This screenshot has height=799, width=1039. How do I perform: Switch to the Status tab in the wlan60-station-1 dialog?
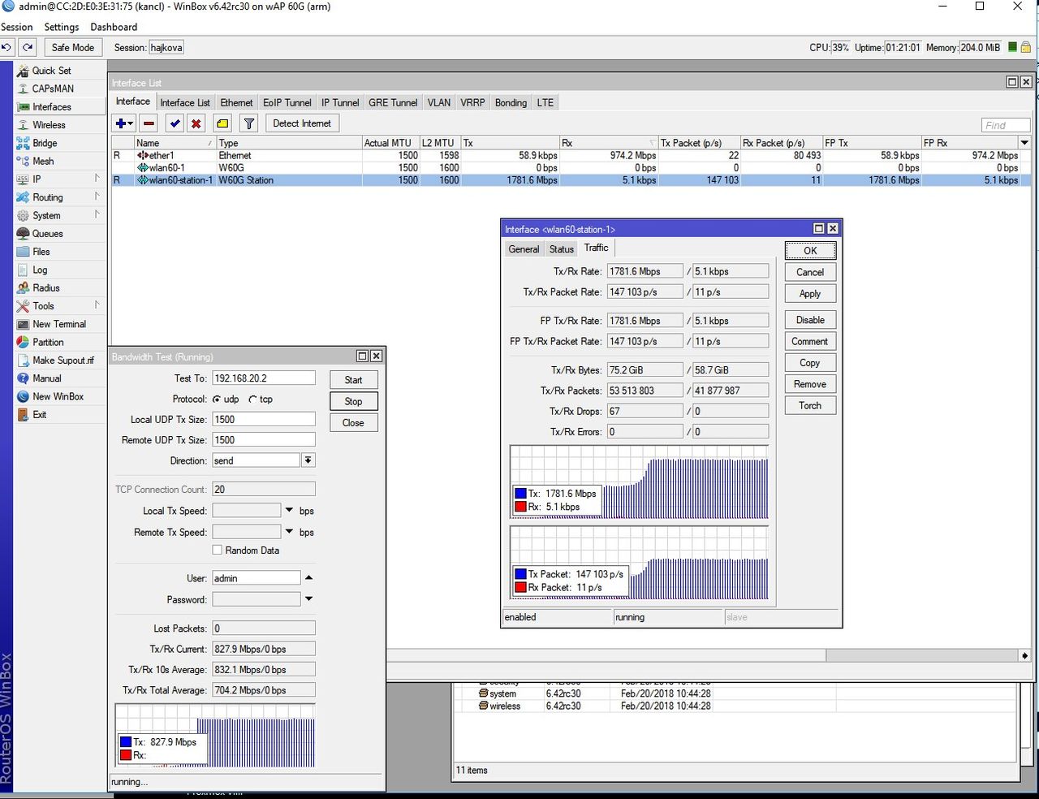point(561,249)
